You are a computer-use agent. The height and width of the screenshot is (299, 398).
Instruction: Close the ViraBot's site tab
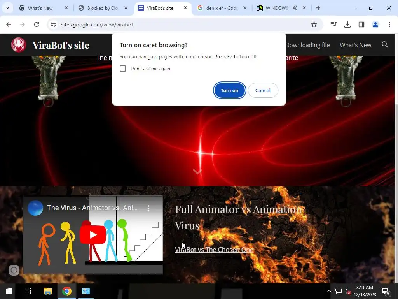(185, 8)
